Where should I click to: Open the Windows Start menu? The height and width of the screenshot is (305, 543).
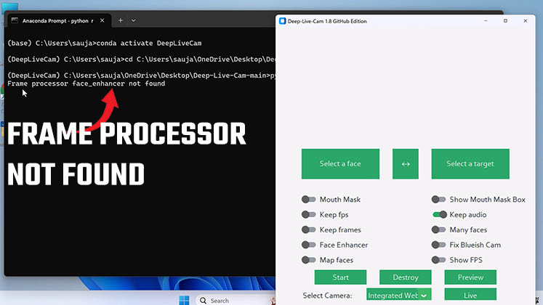[184, 300]
